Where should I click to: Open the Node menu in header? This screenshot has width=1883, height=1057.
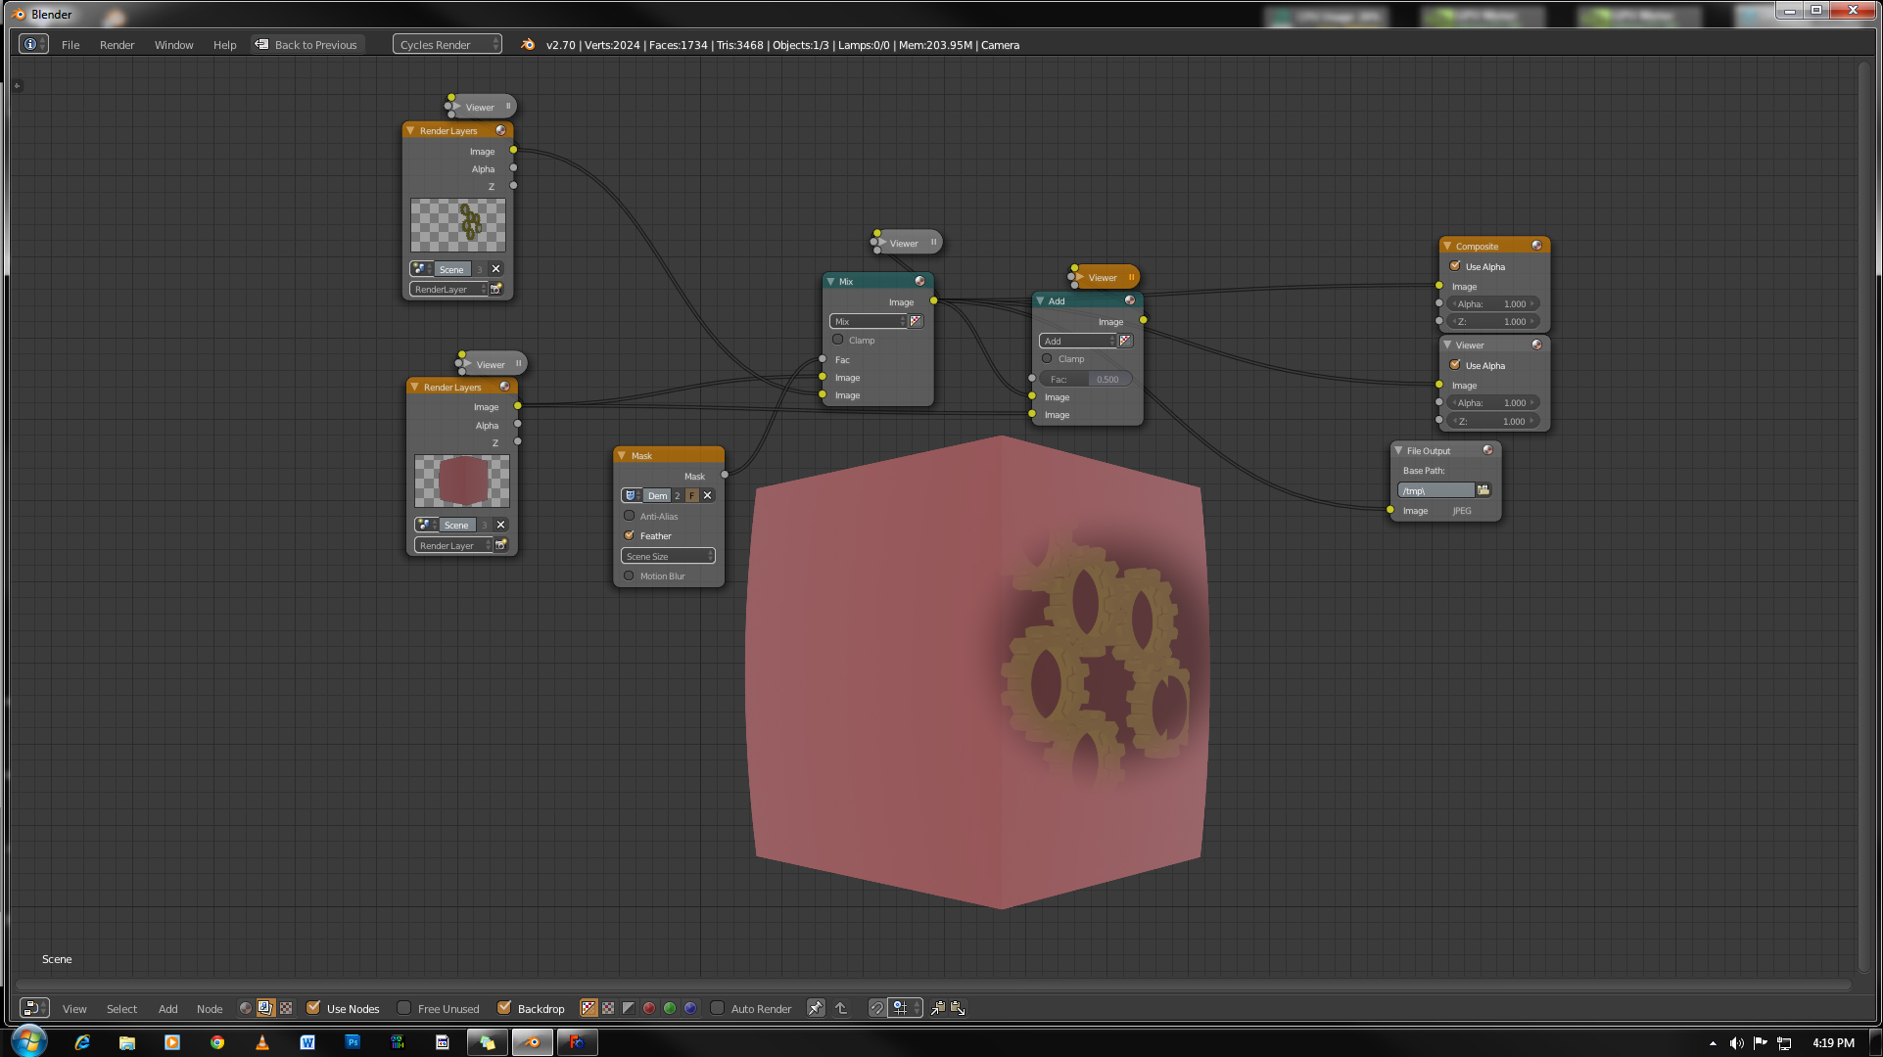(x=210, y=1008)
